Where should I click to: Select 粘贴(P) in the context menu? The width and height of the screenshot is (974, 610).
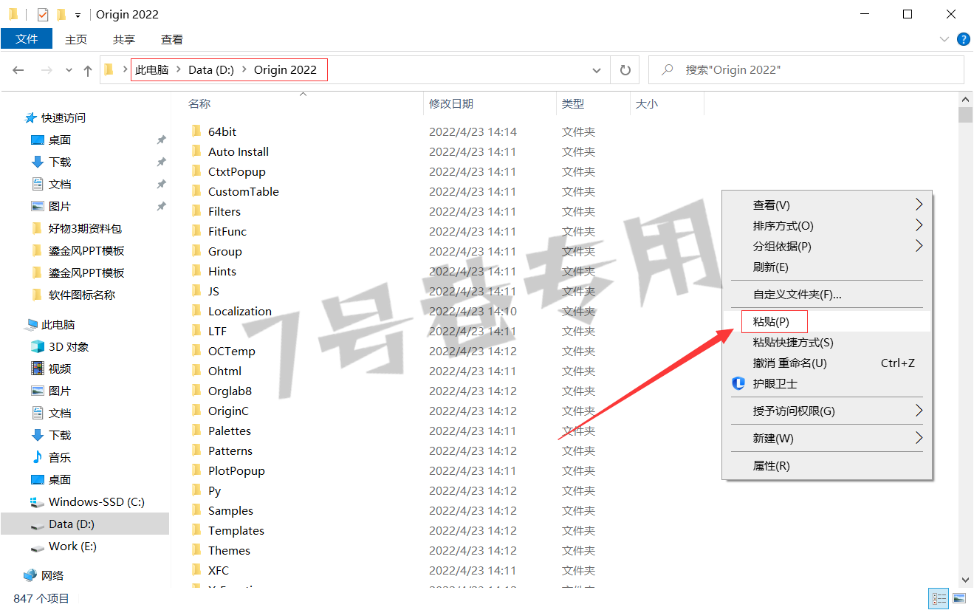tap(827, 322)
